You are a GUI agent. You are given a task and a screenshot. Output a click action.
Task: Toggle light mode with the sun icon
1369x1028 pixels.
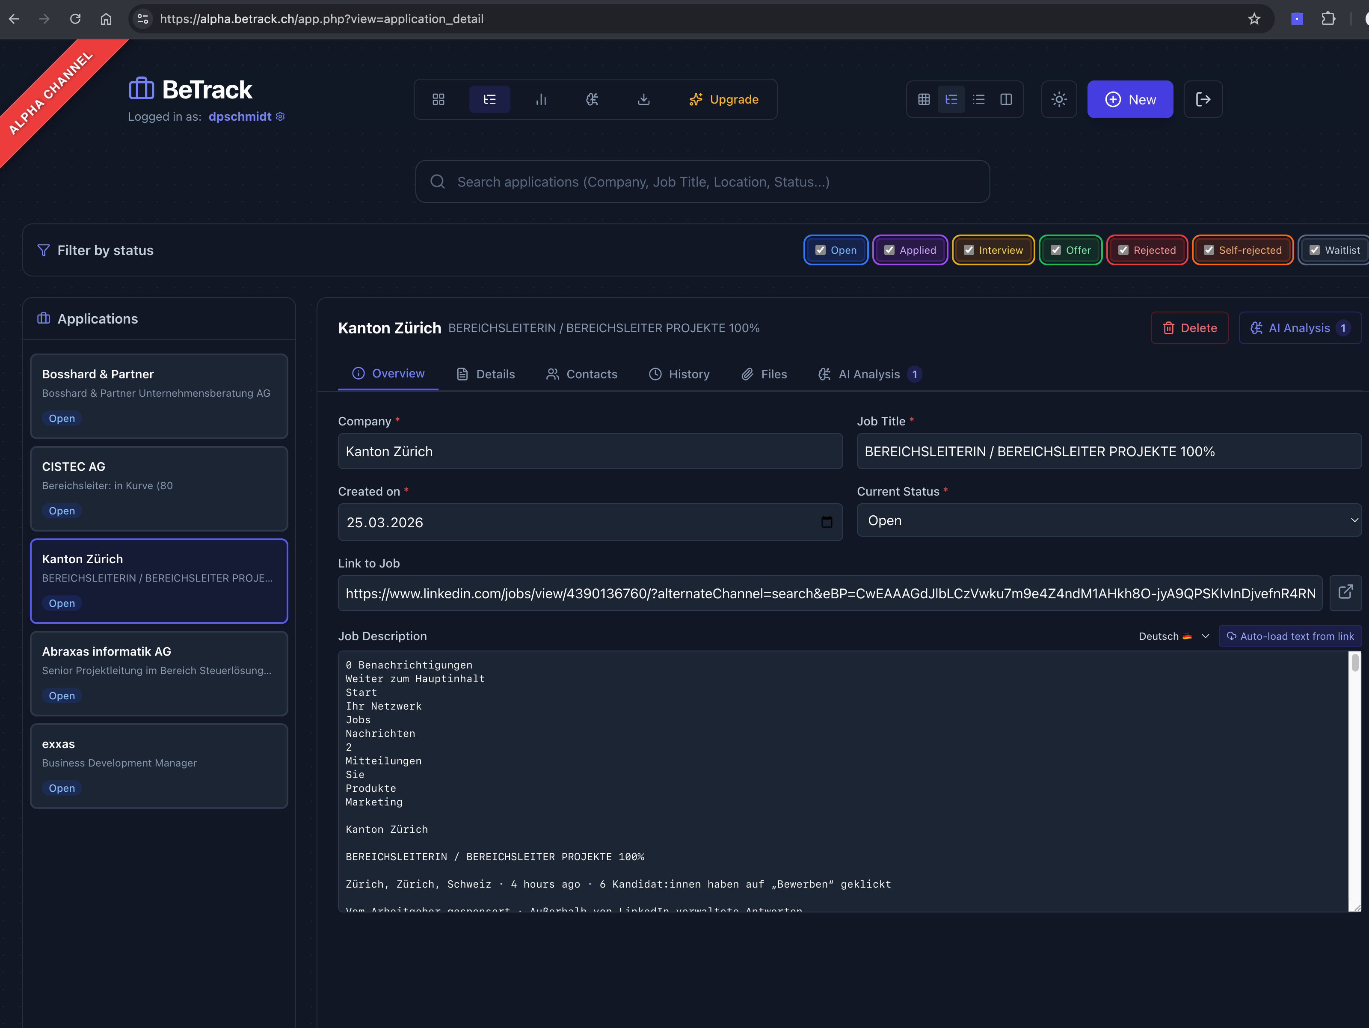pyautogui.click(x=1059, y=99)
